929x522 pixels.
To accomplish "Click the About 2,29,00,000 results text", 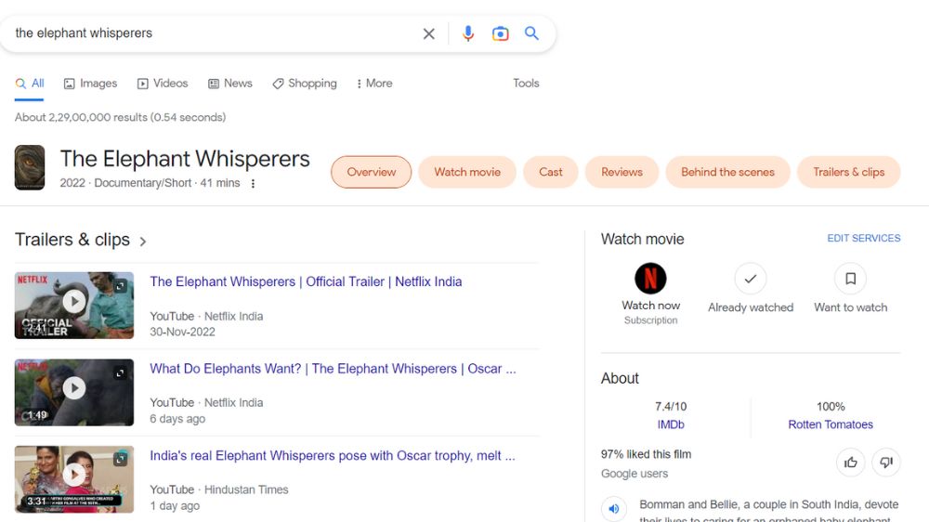I will point(120,117).
